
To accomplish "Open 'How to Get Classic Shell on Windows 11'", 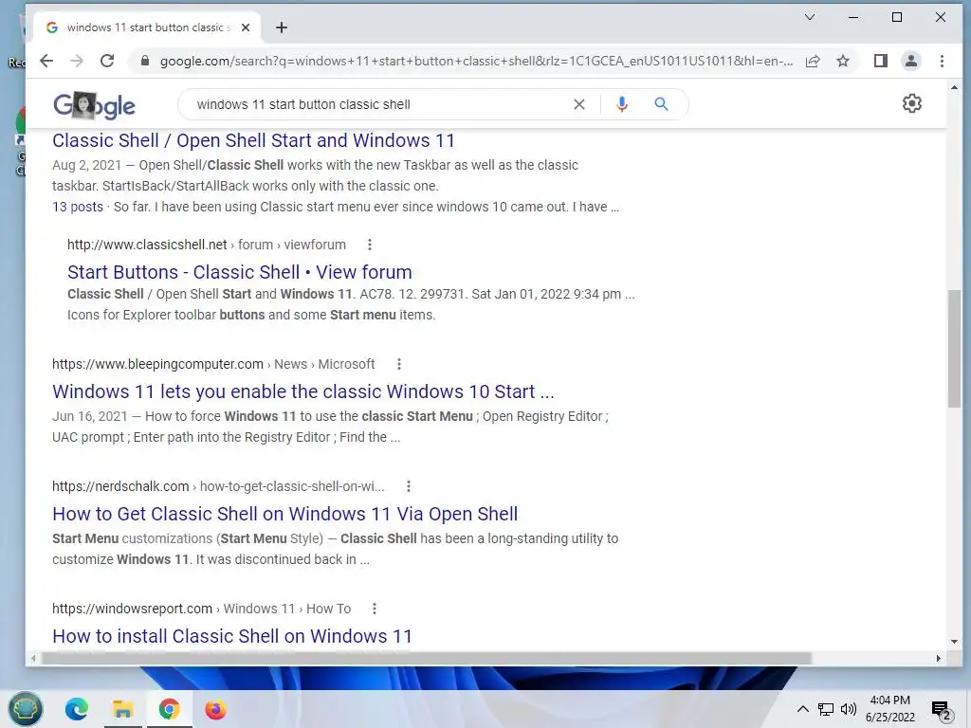I will click(284, 514).
